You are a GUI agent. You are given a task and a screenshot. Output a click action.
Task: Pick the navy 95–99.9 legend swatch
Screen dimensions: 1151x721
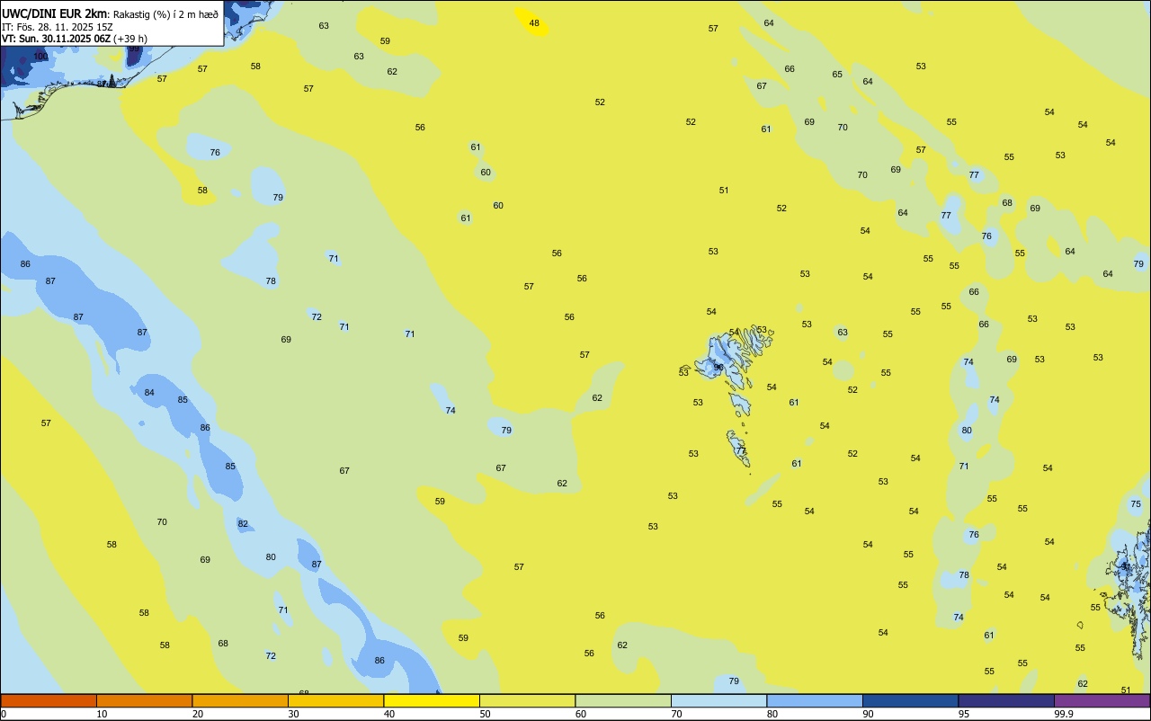click(1006, 700)
